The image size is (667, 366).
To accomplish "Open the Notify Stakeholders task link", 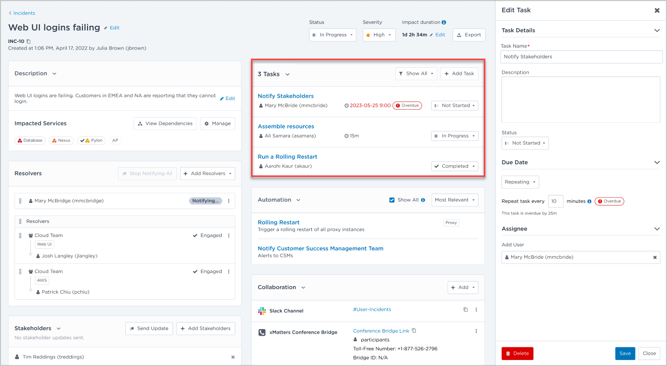I will [x=285, y=96].
